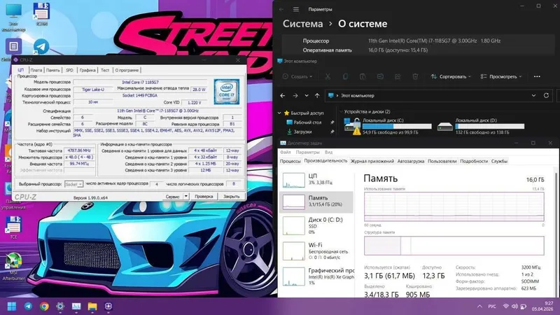Launch Google Chrome from the taskbar
The image size is (560, 315).
click(x=44, y=306)
